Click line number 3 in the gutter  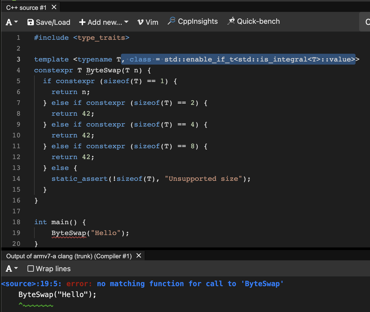point(18,59)
